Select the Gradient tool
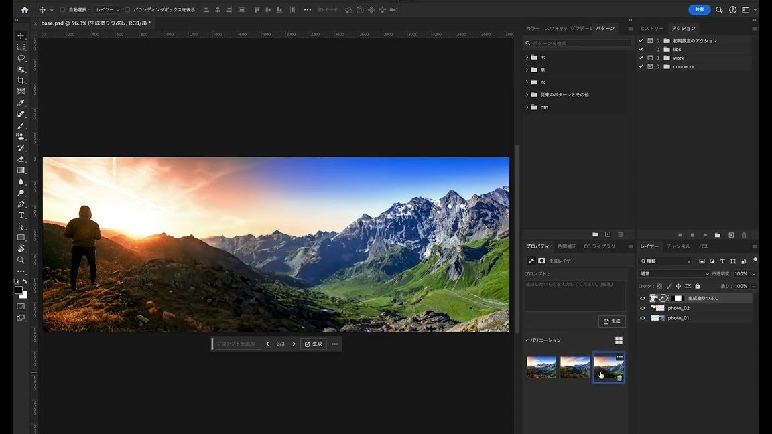The width and height of the screenshot is (772, 434). tap(21, 170)
